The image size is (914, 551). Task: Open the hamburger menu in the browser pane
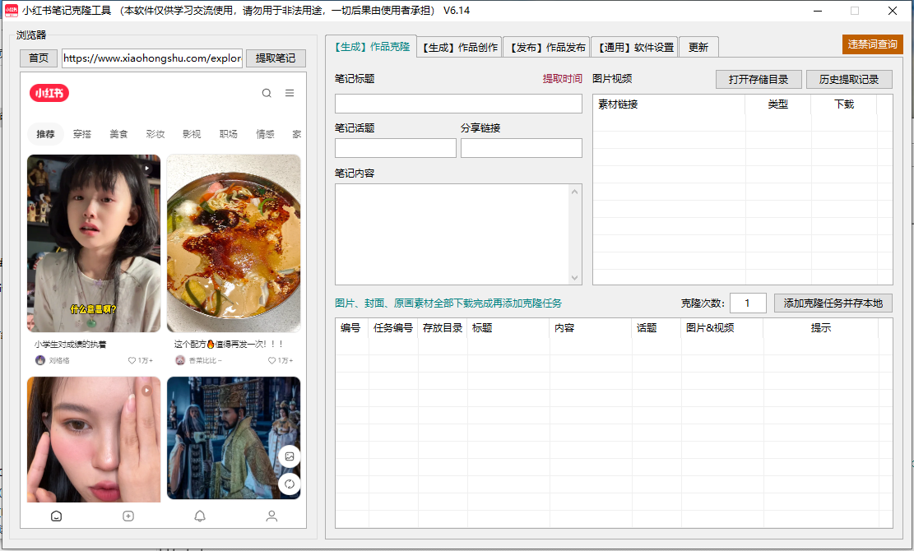[x=290, y=94]
